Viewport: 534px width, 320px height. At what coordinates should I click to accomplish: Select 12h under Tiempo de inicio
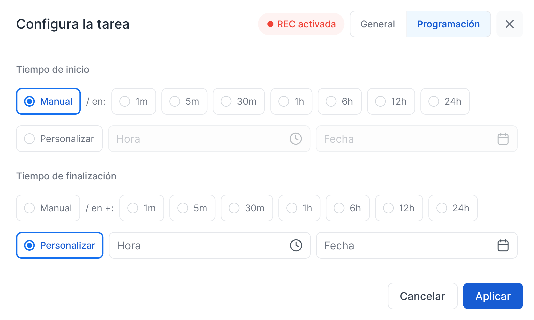click(x=391, y=101)
